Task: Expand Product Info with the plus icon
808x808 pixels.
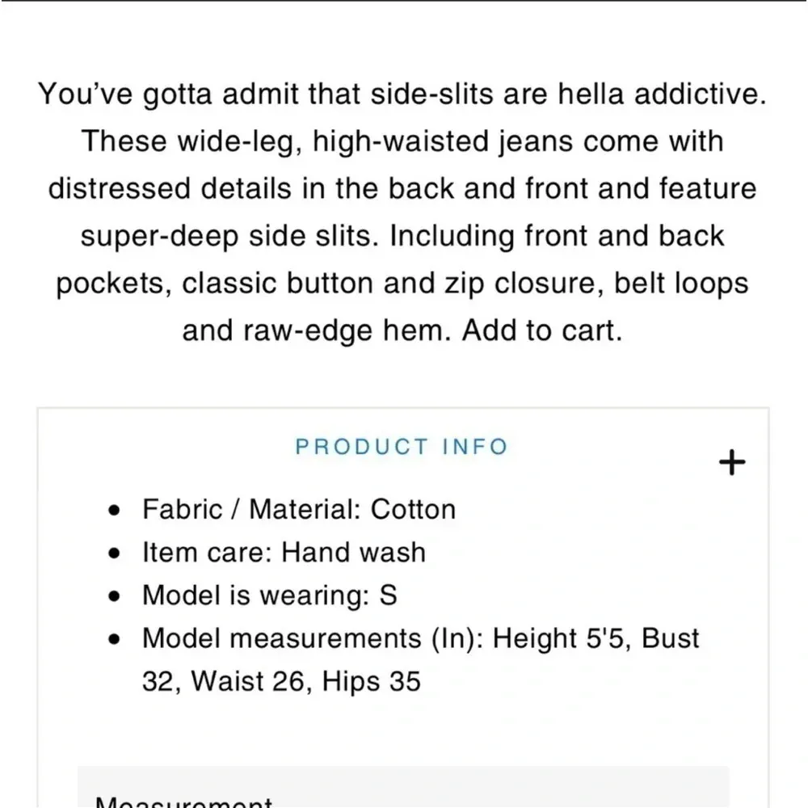Action: click(732, 463)
